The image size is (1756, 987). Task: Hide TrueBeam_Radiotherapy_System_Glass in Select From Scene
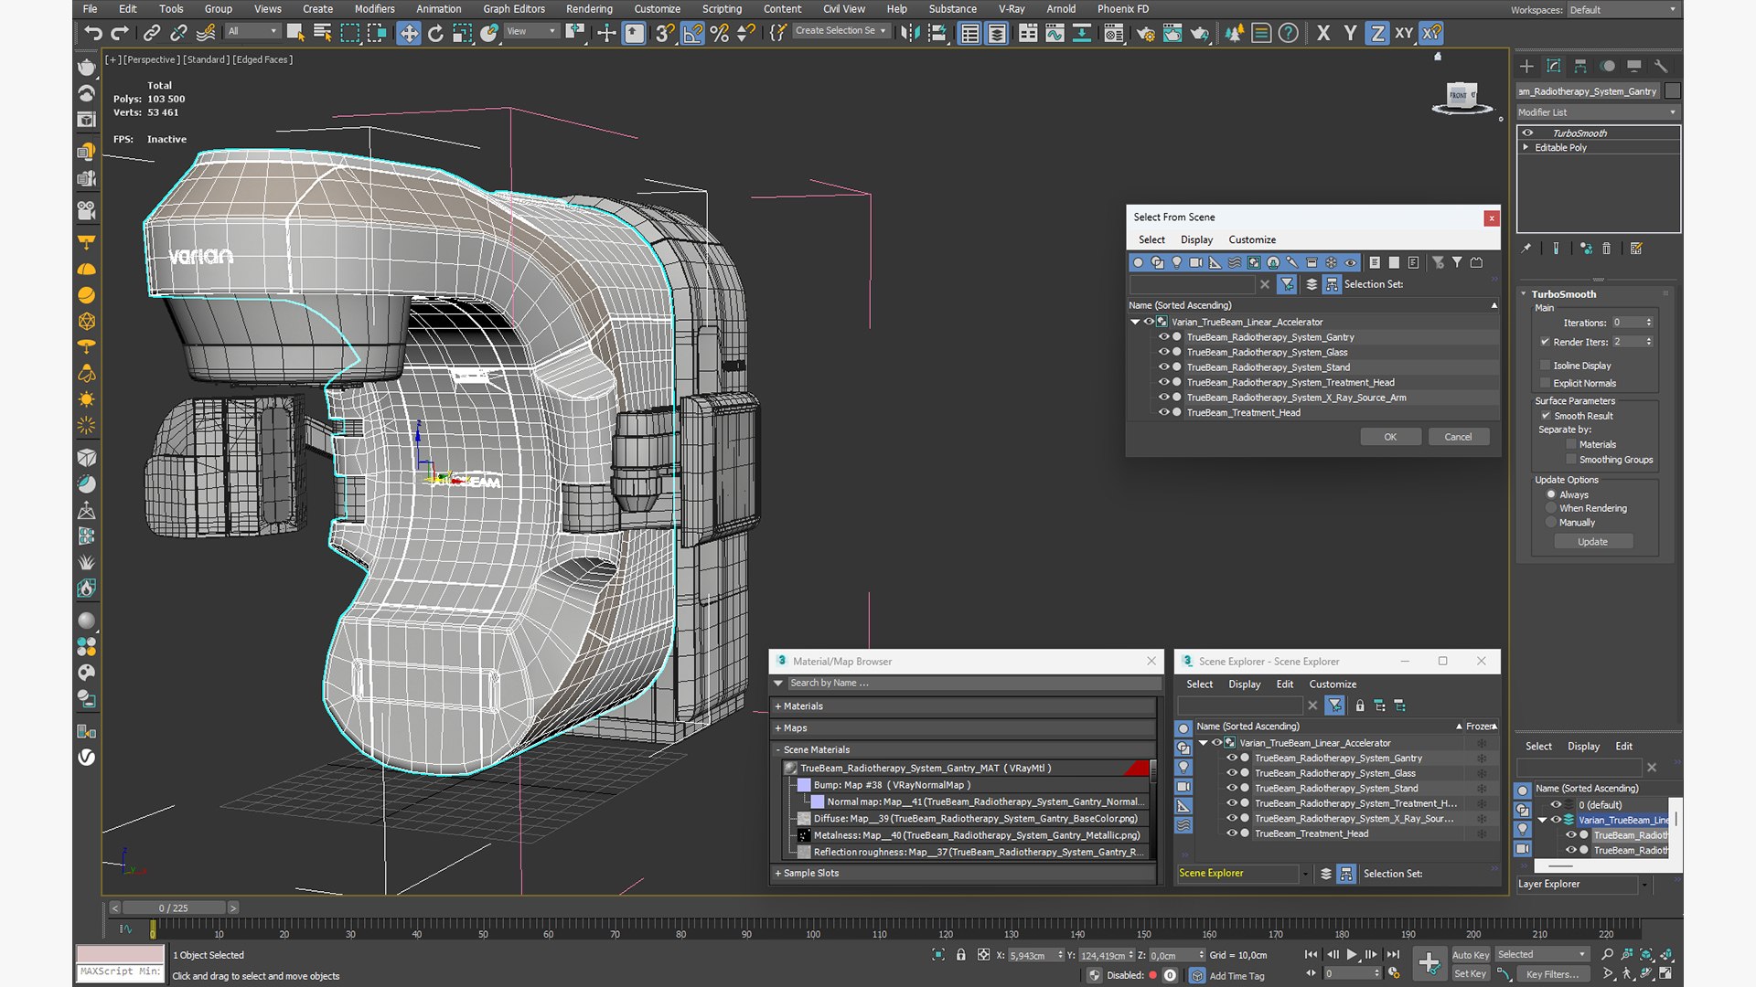click(x=1164, y=352)
